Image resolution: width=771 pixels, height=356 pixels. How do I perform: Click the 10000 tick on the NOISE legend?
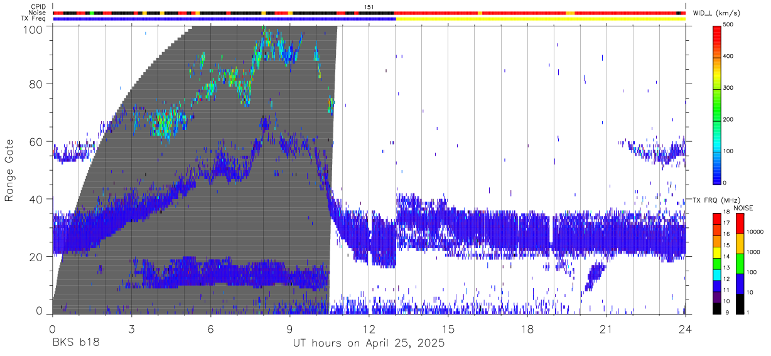click(x=755, y=232)
